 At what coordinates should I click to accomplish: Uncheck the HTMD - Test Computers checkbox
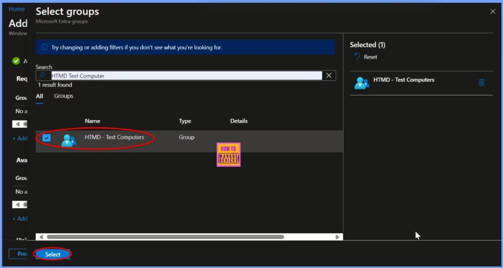47,138
